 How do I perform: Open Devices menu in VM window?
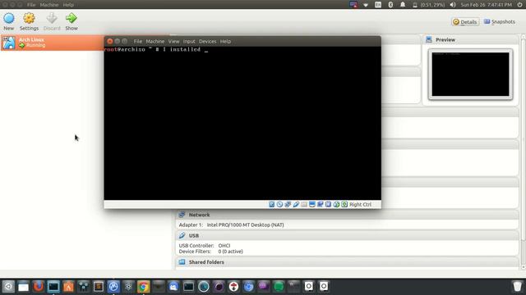pyautogui.click(x=207, y=41)
